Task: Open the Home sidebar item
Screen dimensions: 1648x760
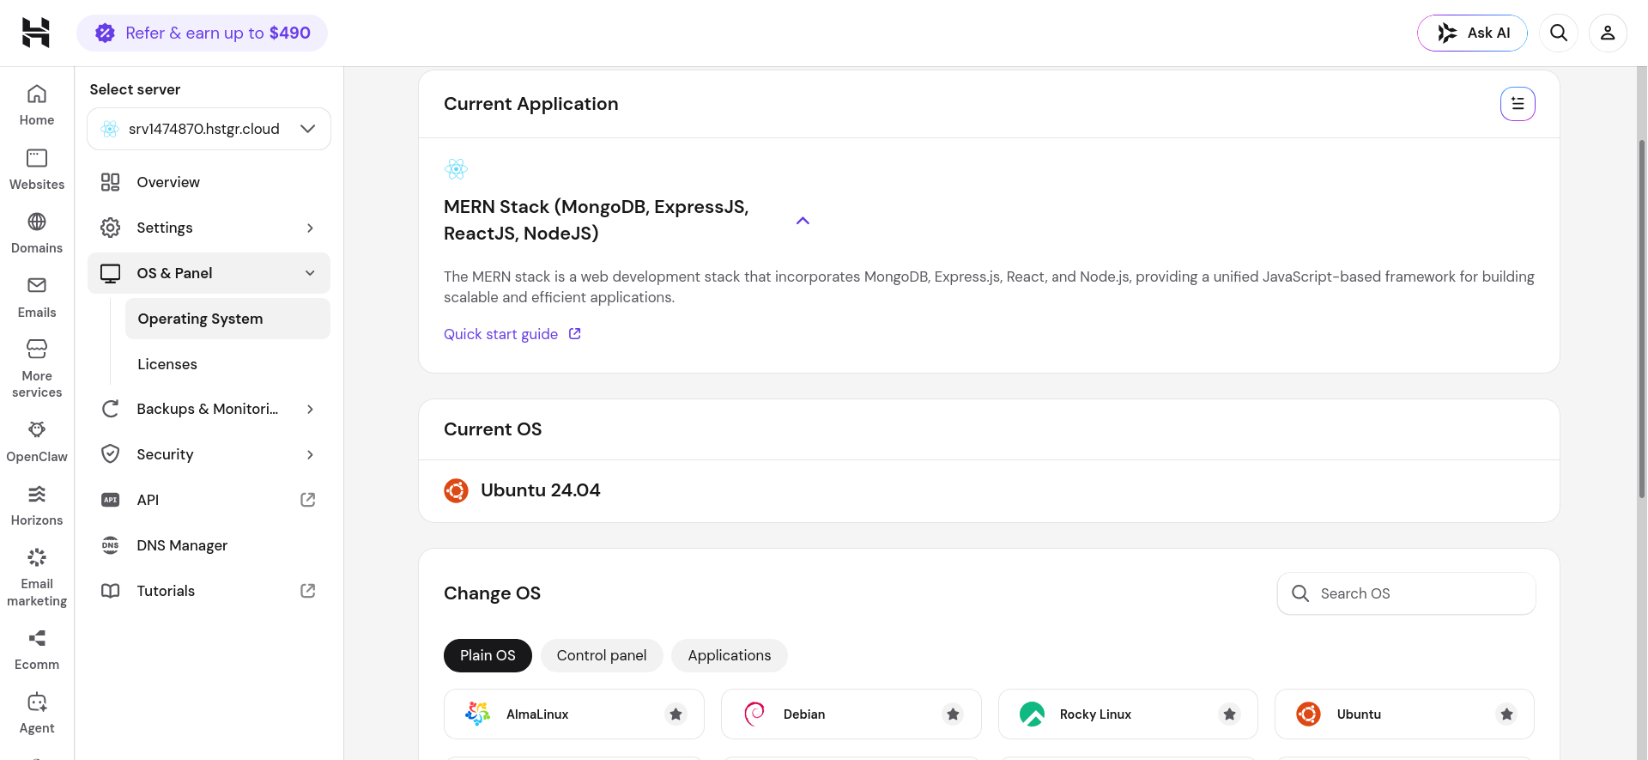Action: click(x=37, y=106)
